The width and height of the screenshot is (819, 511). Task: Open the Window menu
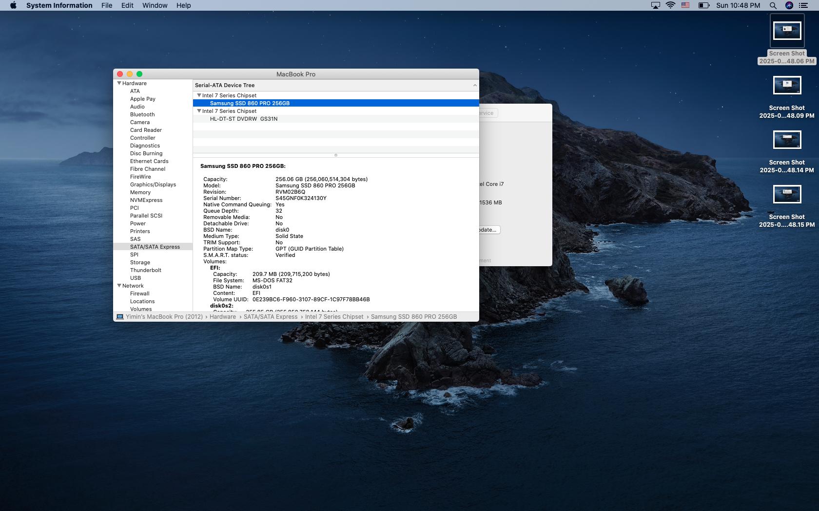pyautogui.click(x=155, y=5)
